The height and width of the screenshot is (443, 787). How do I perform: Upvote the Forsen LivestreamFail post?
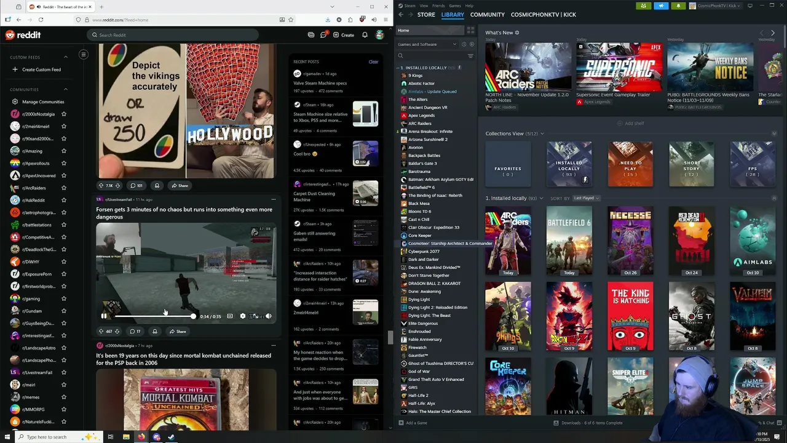(x=101, y=332)
